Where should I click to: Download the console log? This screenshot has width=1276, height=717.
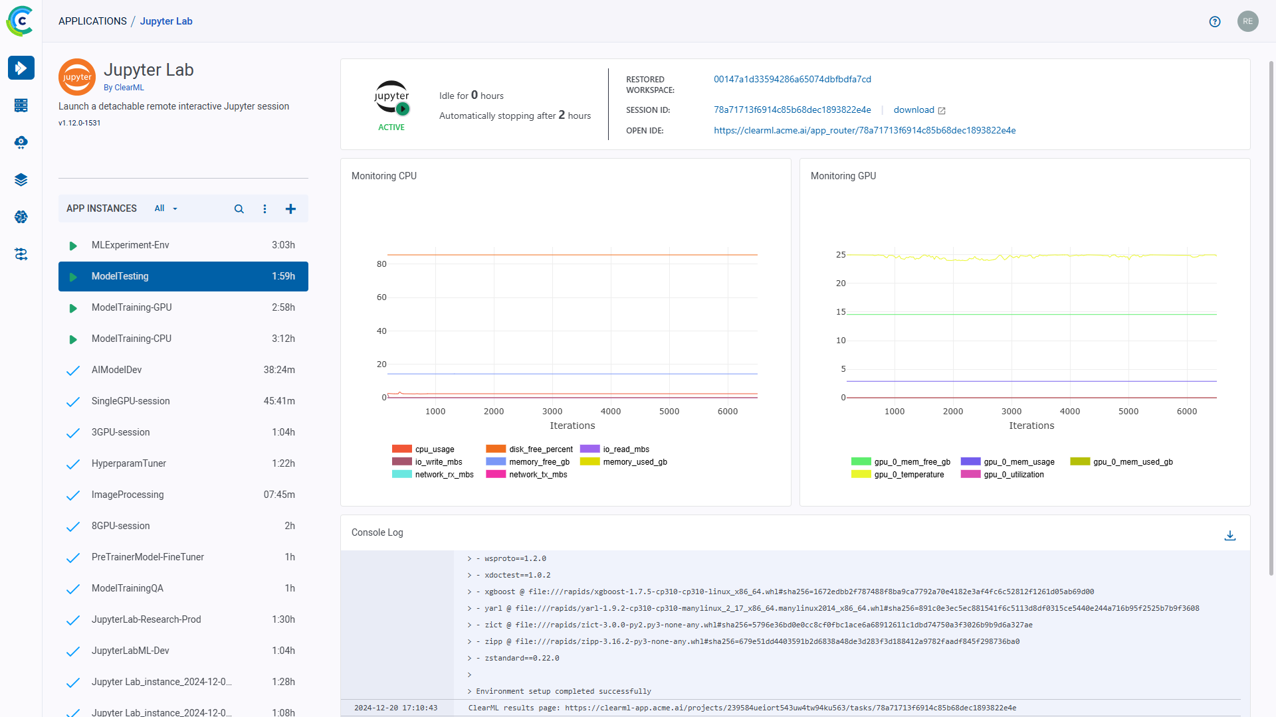click(1231, 535)
